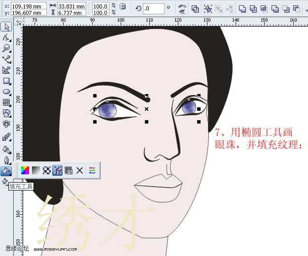Select the Graph Paper tool
308x256 pixels.
tap(6, 102)
